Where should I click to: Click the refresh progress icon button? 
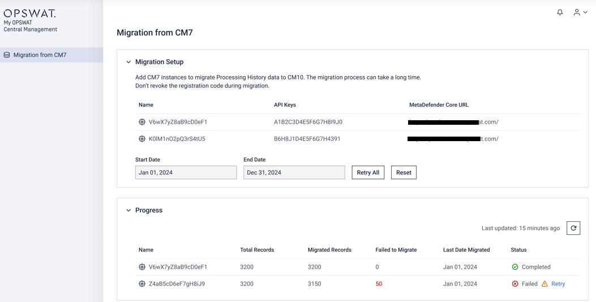coord(573,228)
